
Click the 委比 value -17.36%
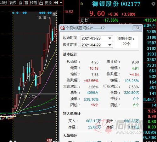click(110, 20)
